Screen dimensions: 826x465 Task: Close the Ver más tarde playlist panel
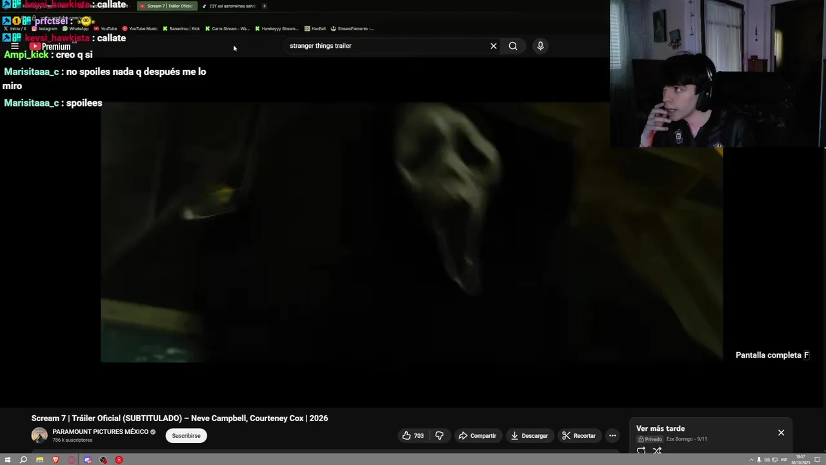pos(781,433)
